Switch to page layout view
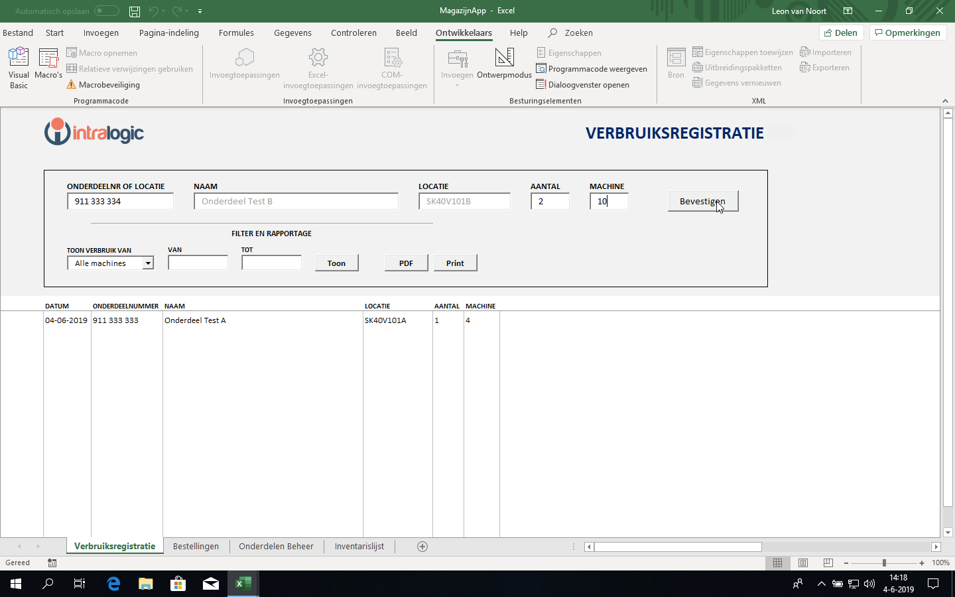Image resolution: width=955 pixels, height=597 pixels. pos(803,563)
